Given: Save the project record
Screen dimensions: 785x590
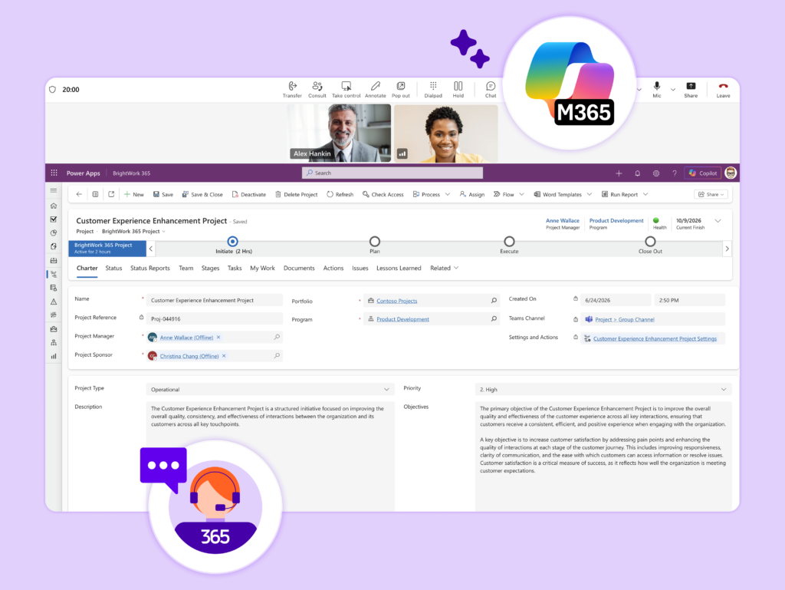Looking at the screenshot, I should 163,194.
